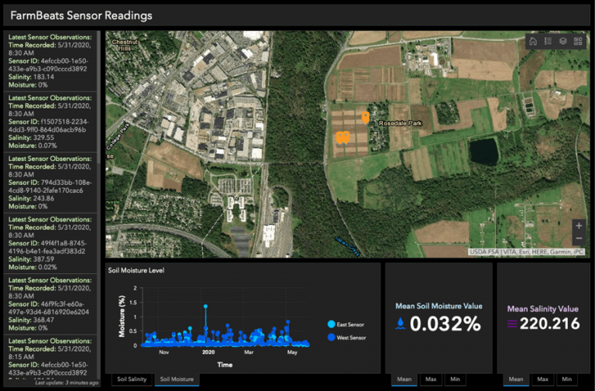Click the Sensor ID starting with 49f4f1a8
This screenshot has width=595, height=391.
point(47,247)
